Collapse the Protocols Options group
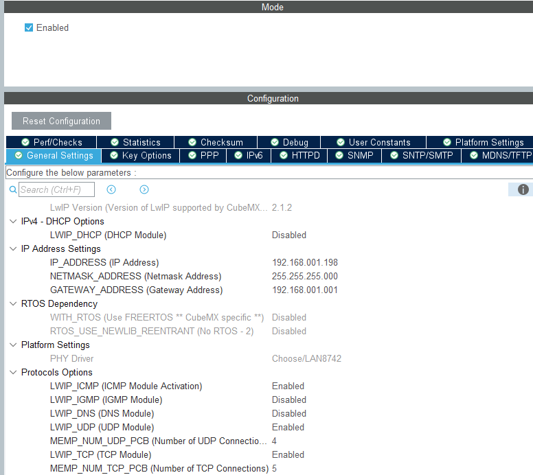 coord(13,372)
